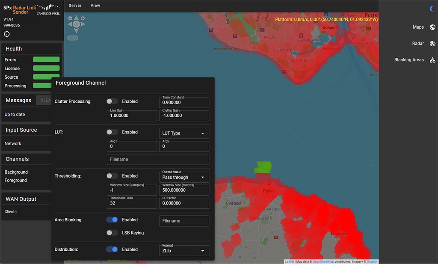Image resolution: width=438 pixels, height=264 pixels.
Task: Pan the map north using the up arrow
Action: coord(76,18)
